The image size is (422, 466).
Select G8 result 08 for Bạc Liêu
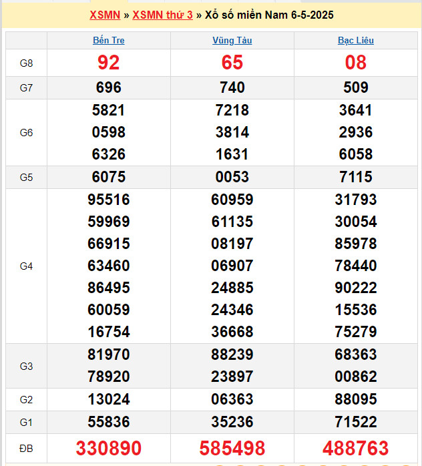point(356,63)
